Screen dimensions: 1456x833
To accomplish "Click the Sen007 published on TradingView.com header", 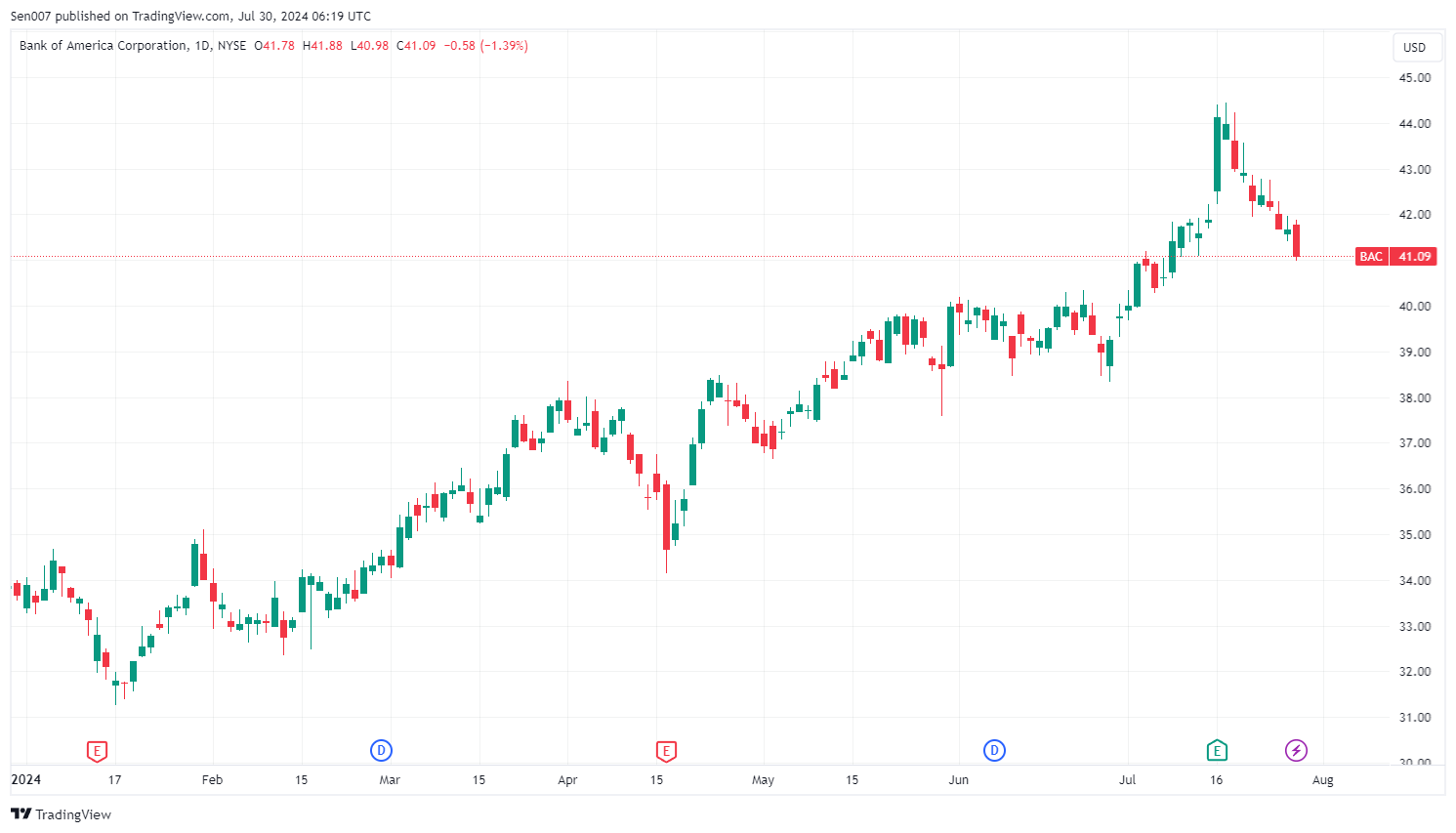I will tap(190, 16).
